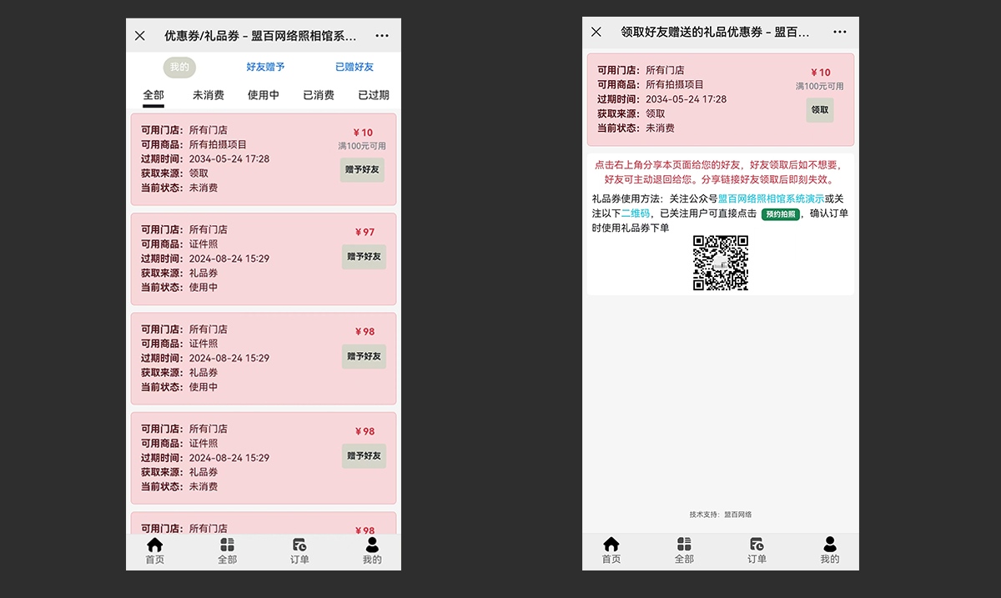Open 我的 profile icon in right phone
The width and height of the screenshot is (1001, 598).
(x=829, y=545)
